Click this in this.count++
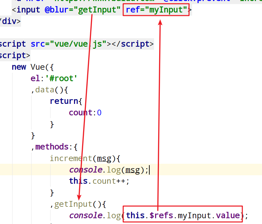 78,181
